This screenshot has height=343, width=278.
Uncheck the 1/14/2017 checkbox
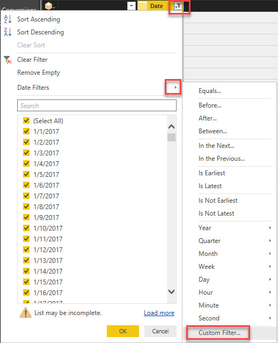26,271
